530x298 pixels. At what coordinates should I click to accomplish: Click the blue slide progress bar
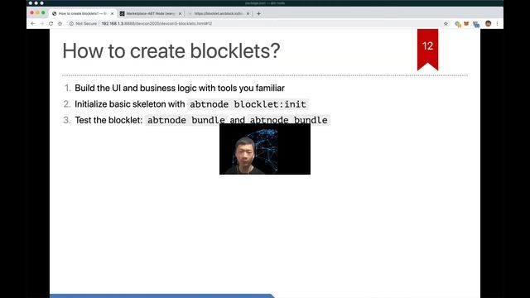[162, 296]
